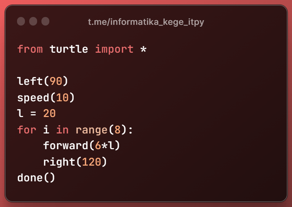
Task: Click the asterisk after import
Action: pos(143,49)
